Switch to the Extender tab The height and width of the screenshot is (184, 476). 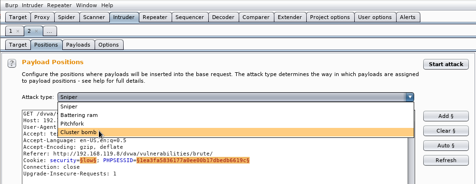(x=290, y=17)
